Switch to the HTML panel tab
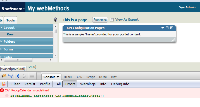This screenshot has width=200, height=107. coord(68,77)
